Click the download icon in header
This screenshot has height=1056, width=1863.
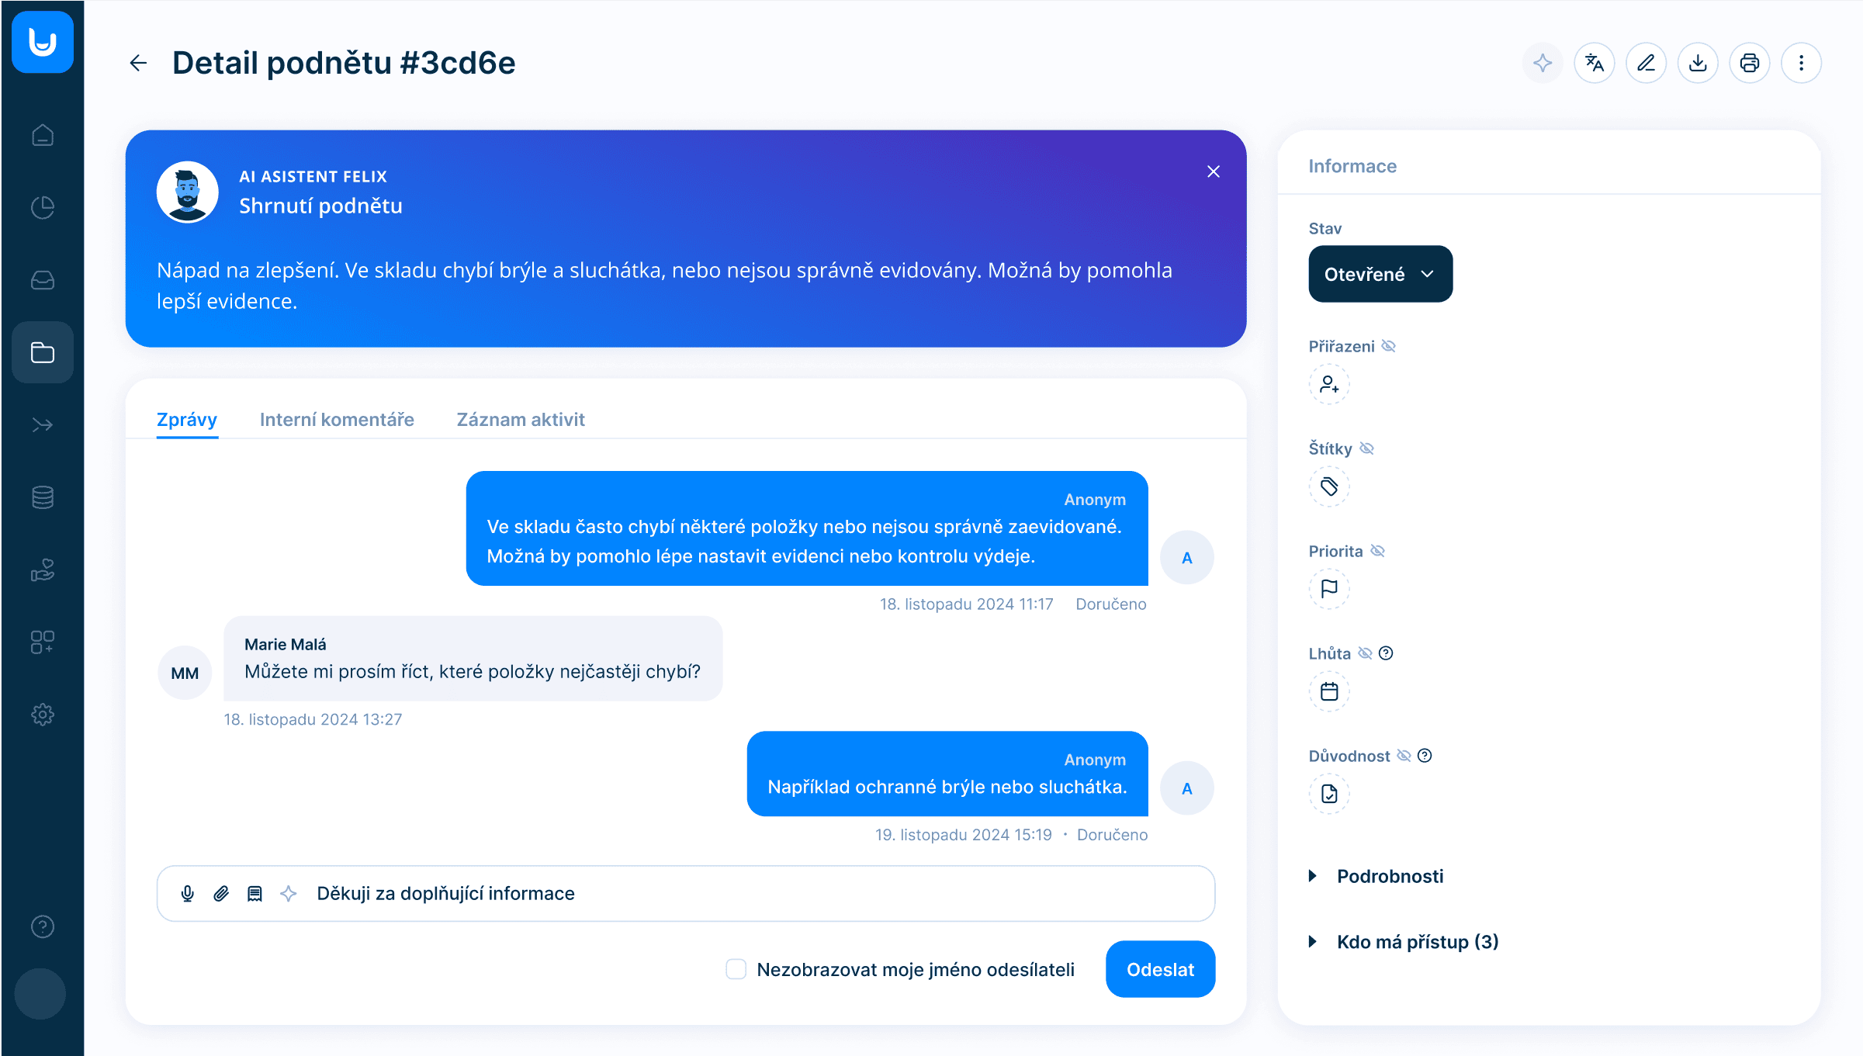tap(1698, 63)
